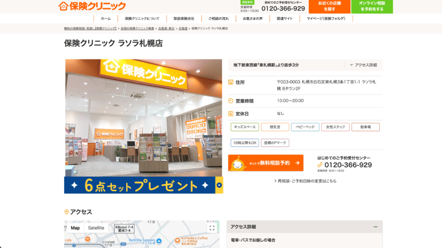Click お近くの店舗を探す orange button
Viewport: 442px width, 248px height.
click(329, 6)
